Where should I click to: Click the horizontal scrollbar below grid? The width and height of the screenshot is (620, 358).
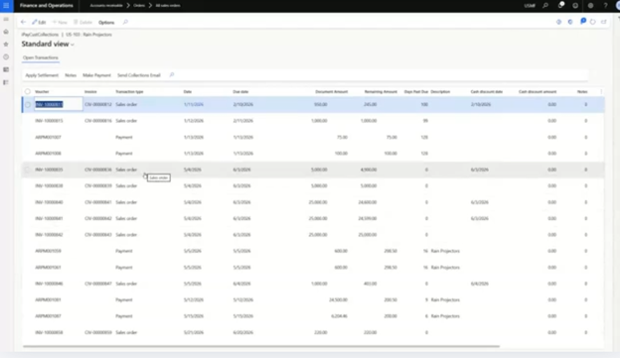261,346
